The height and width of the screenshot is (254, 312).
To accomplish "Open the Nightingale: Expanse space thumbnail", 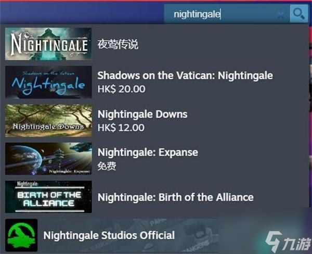I will pyautogui.click(x=48, y=159).
